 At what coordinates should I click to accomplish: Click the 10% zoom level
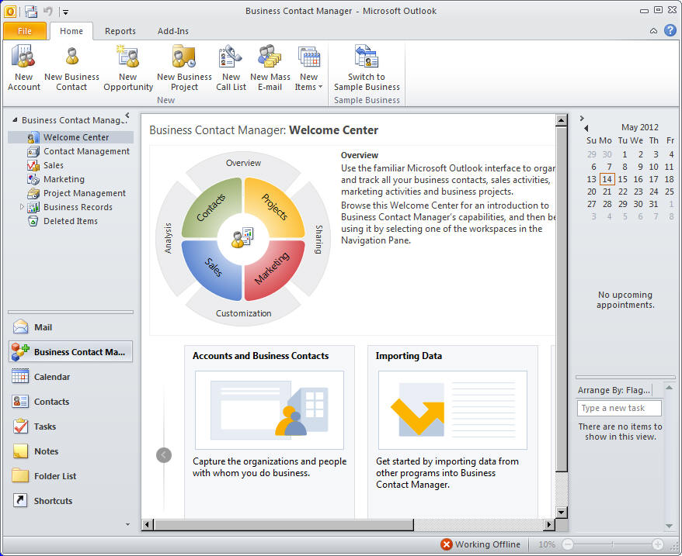click(x=547, y=544)
